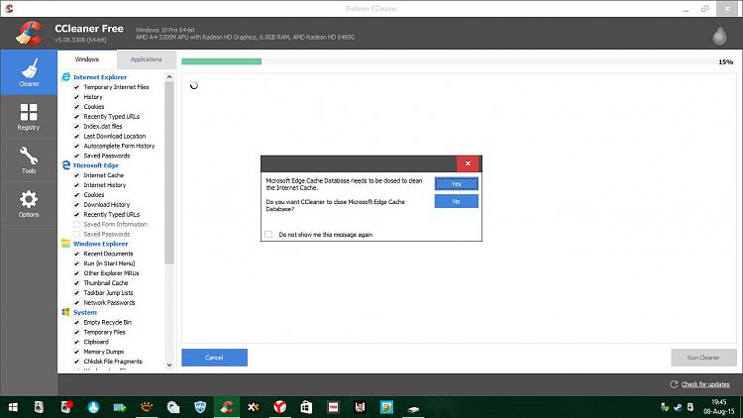
Task: Select the Microsoft Edge section header
Action: click(96, 165)
